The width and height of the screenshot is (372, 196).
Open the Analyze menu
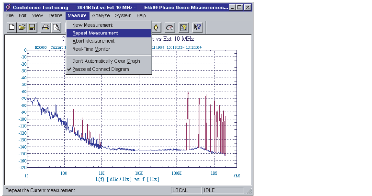click(x=101, y=16)
